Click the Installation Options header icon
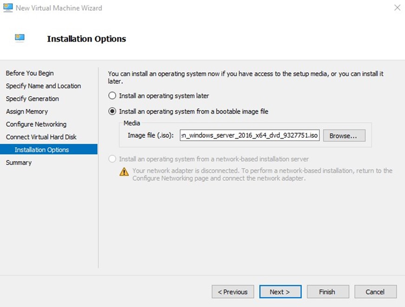Screen dimensions: 405x307 20,38
